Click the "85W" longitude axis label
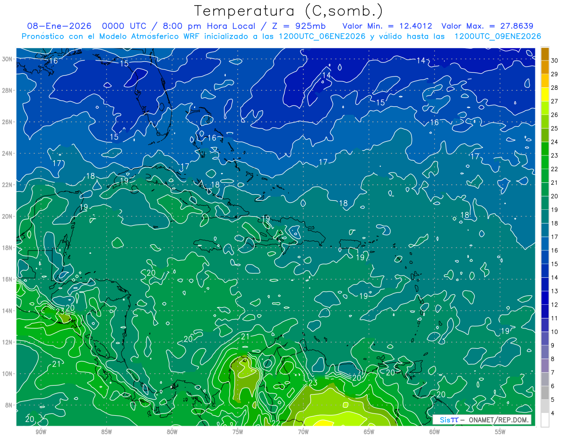The width and height of the screenshot is (567, 438). pos(106,432)
